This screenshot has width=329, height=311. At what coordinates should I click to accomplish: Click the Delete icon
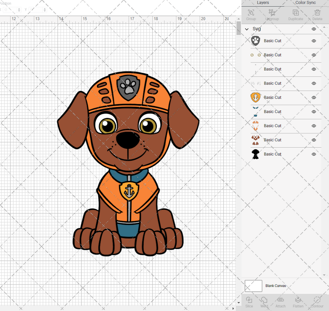(317, 13)
